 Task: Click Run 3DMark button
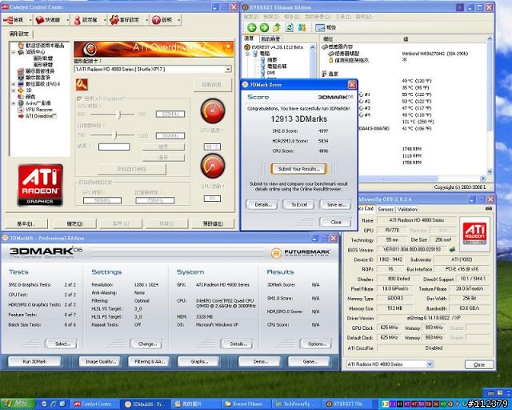[x=34, y=362]
